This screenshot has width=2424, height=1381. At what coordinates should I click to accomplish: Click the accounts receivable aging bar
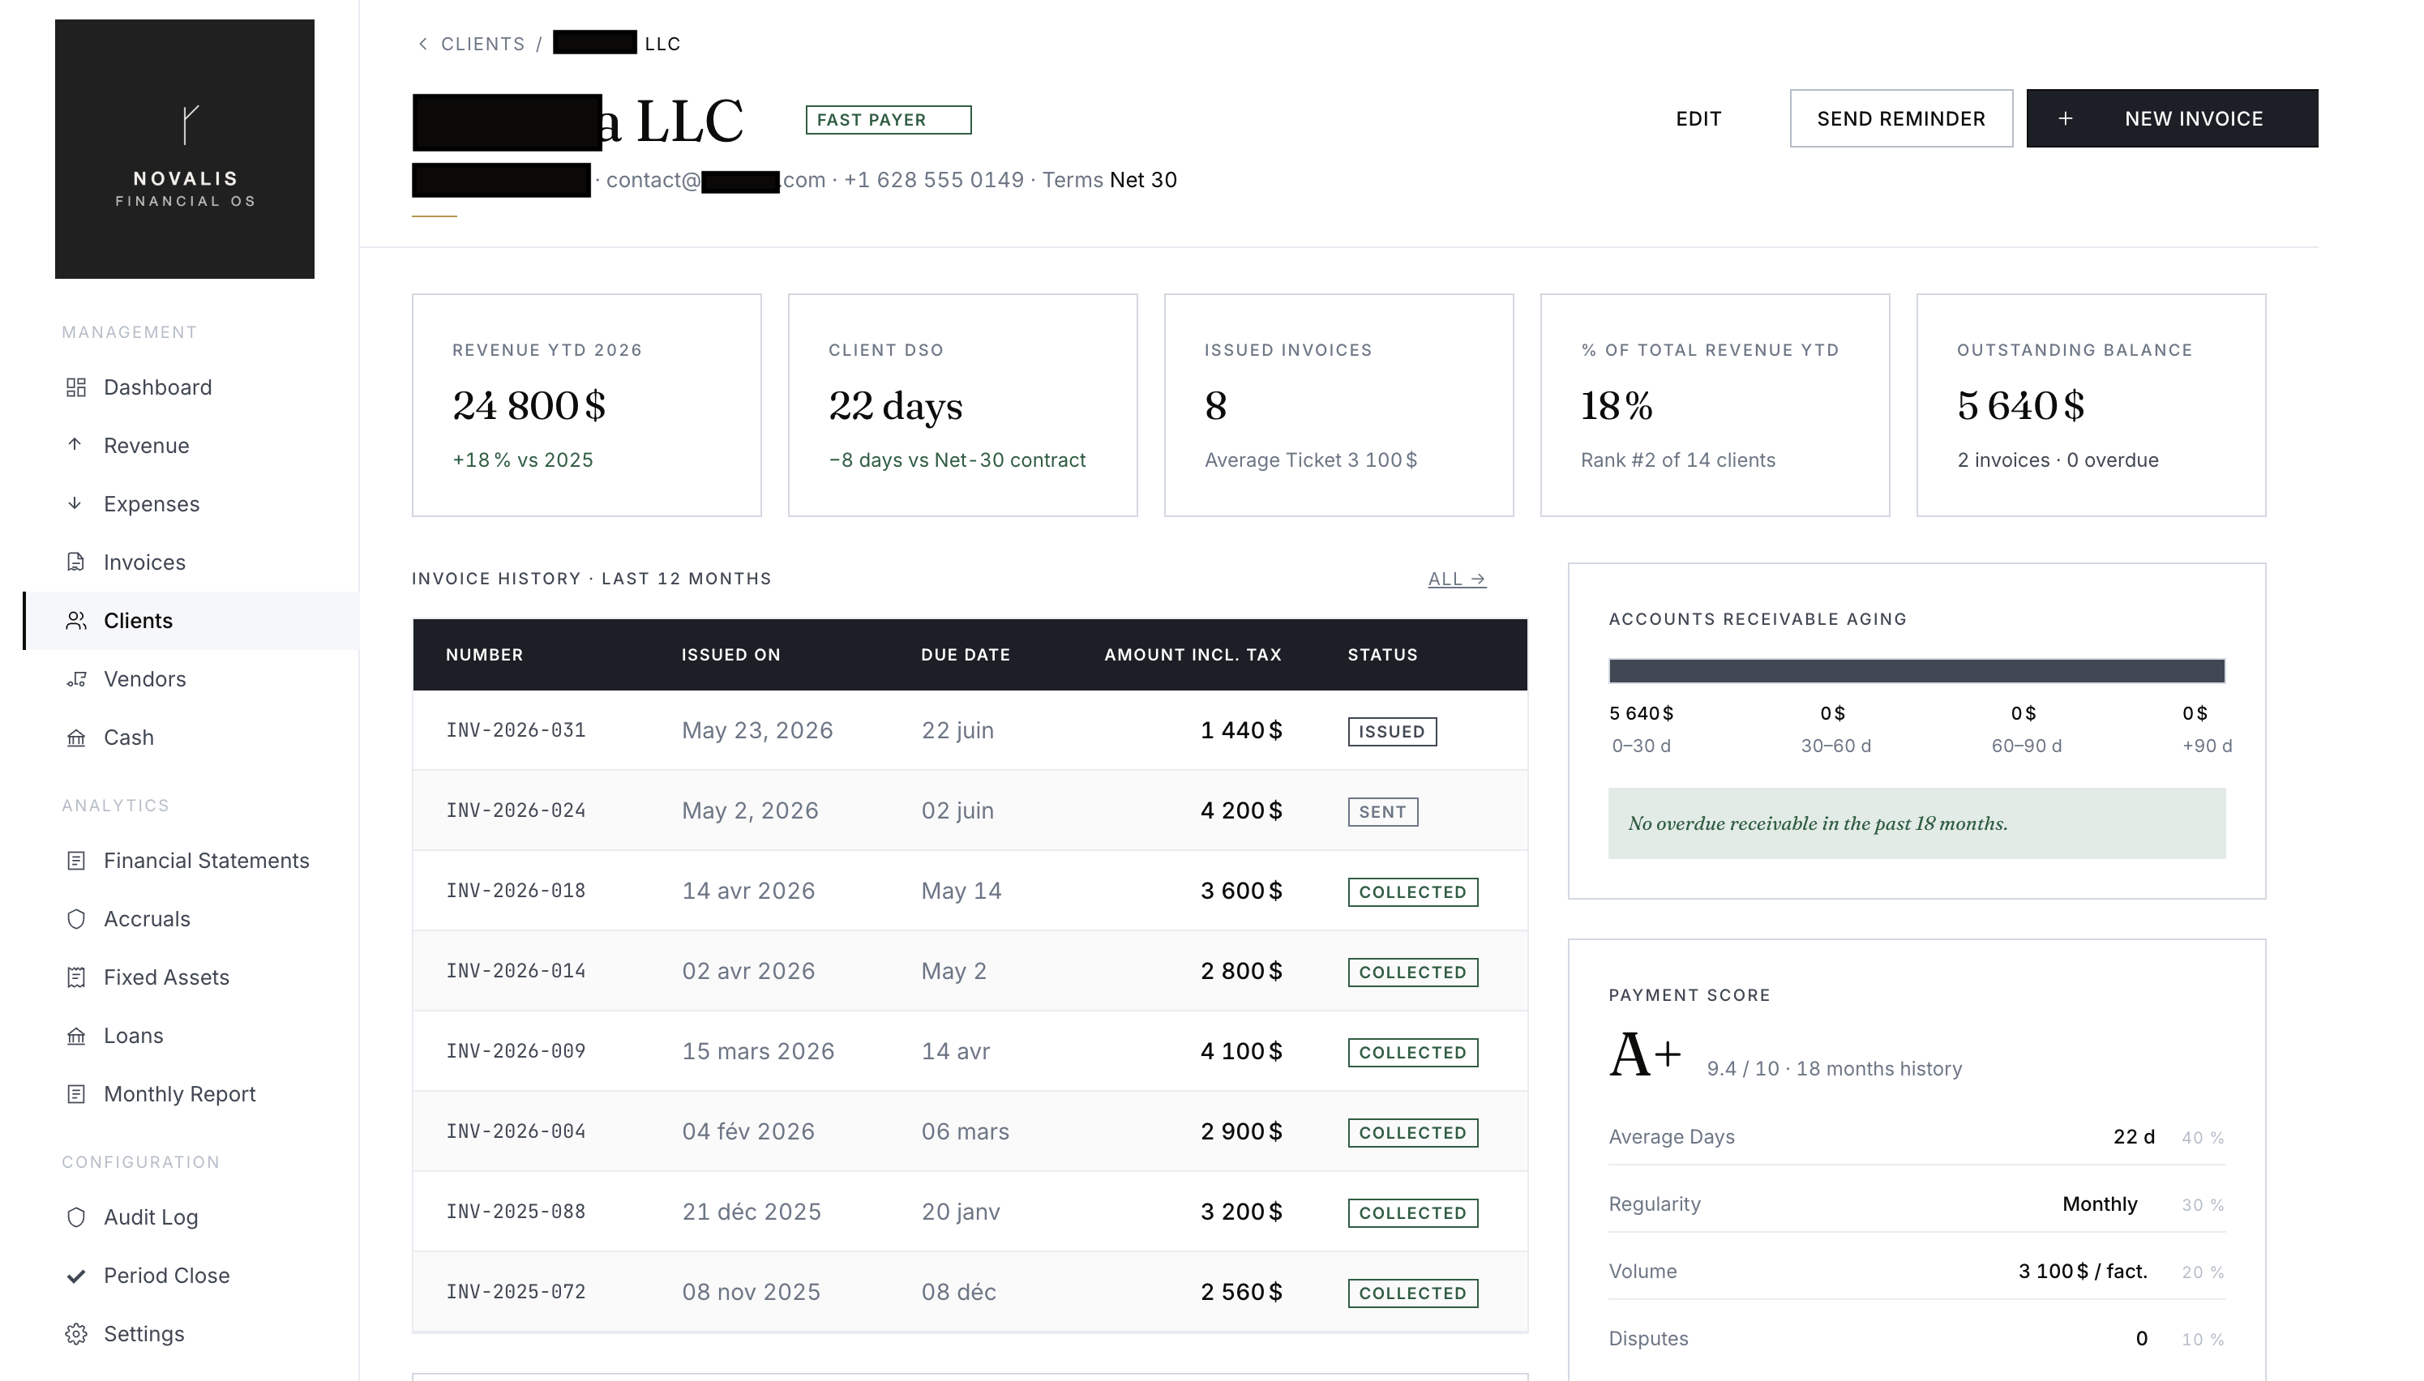(1917, 670)
